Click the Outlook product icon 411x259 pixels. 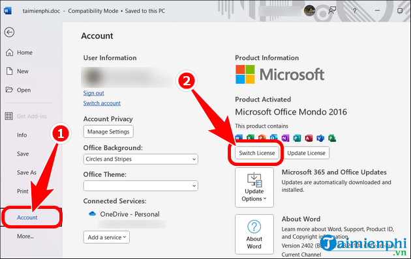pyautogui.click(x=273, y=138)
